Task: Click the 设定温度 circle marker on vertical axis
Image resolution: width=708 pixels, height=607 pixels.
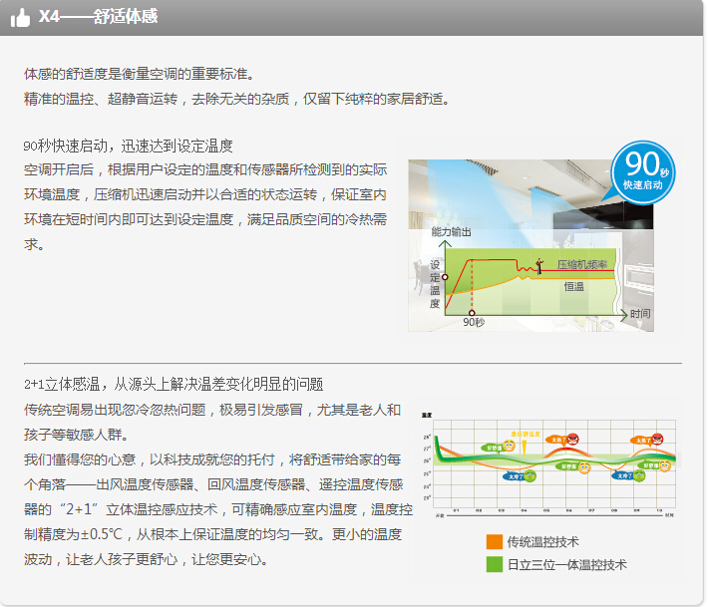Action: tap(445, 277)
